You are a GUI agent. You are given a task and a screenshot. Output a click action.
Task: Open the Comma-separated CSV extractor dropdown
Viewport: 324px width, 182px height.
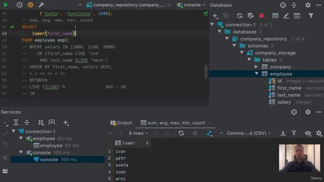[249, 133]
